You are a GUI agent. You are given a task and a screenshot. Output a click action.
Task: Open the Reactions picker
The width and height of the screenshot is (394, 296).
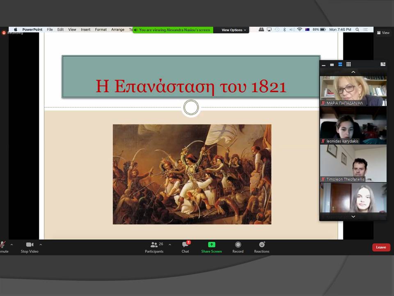click(x=261, y=247)
